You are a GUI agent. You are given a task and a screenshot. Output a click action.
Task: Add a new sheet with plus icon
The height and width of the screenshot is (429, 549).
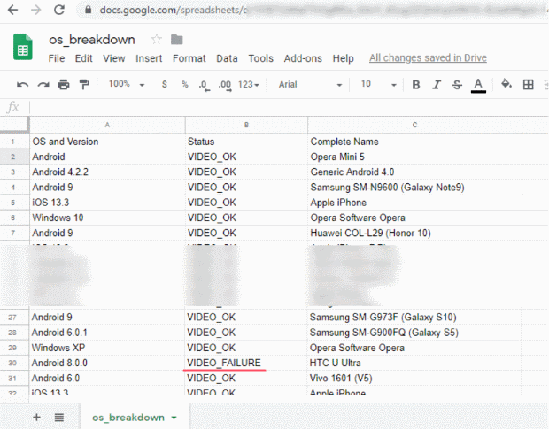[x=36, y=418]
